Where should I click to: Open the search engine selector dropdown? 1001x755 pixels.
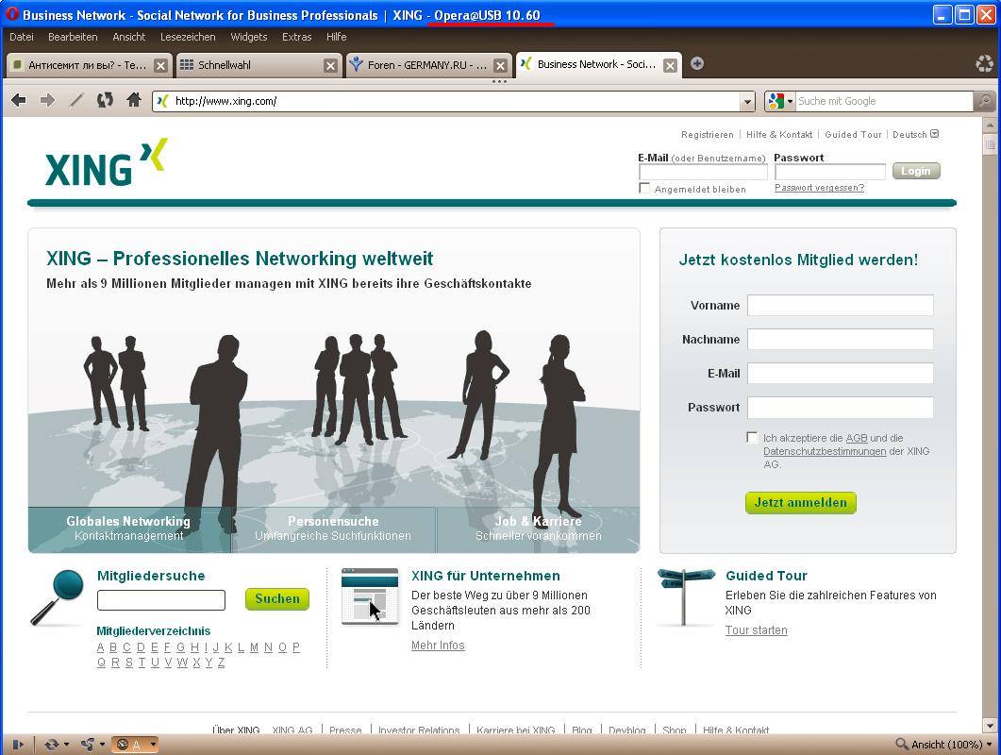[790, 101]
